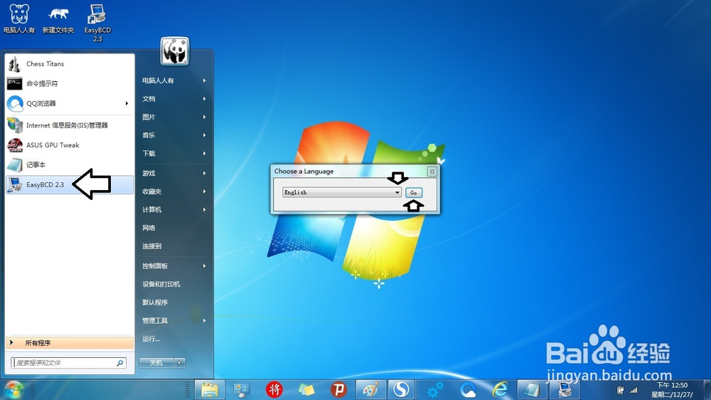Click the search magnifier icon

point(120,363)
